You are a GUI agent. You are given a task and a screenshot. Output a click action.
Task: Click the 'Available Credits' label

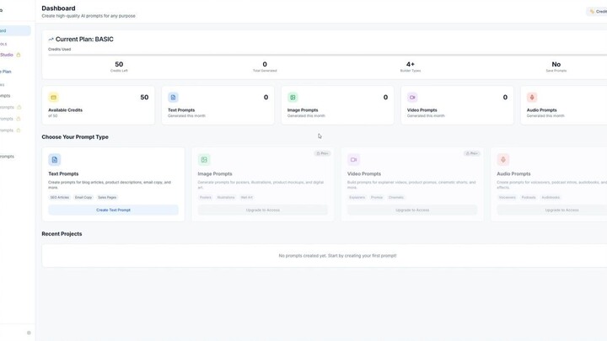(66, 110)
